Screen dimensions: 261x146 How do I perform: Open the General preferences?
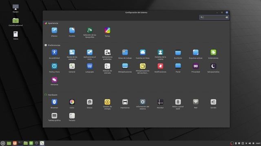[72, 68]
